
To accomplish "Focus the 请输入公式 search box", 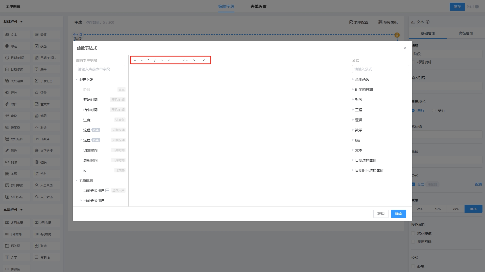I will (x=380, y=69).
